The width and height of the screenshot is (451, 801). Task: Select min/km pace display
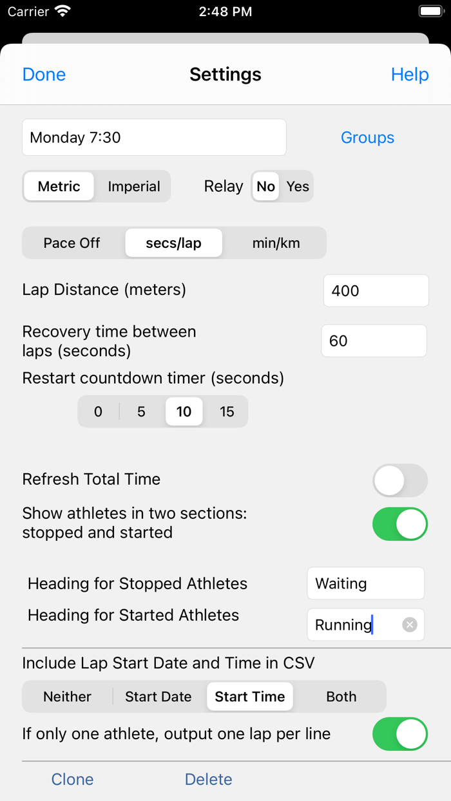click(275, 243)
